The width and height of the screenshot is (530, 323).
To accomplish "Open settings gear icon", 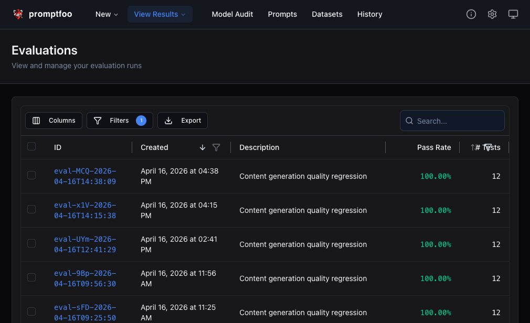I will [x=492, y=14].
